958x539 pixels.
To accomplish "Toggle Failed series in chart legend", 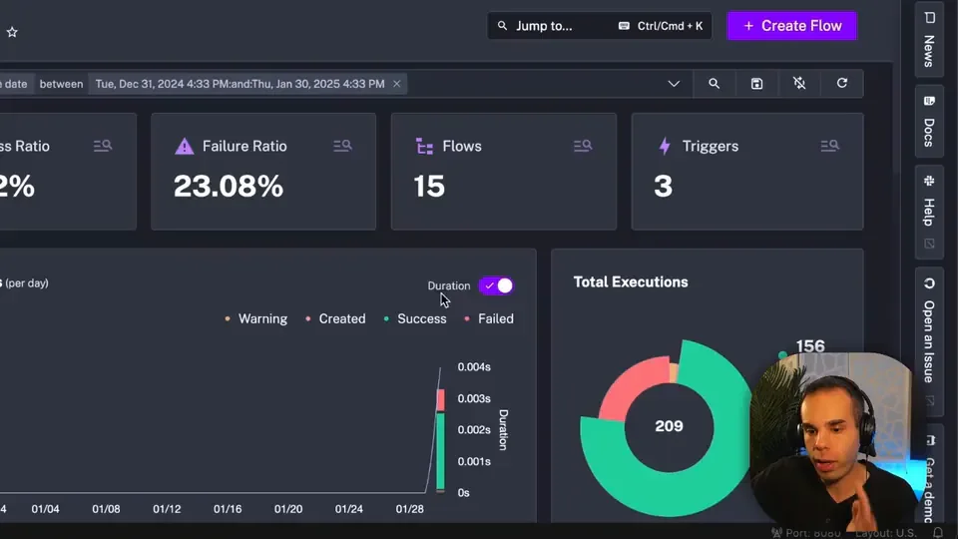I will (x=489, y=318).
